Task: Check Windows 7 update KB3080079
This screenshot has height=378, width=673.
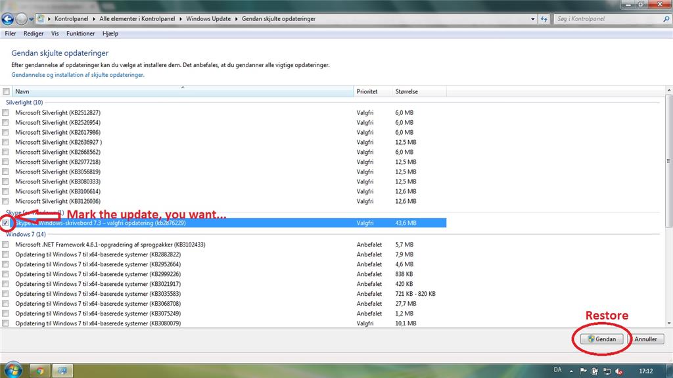Action: point(5,323)
